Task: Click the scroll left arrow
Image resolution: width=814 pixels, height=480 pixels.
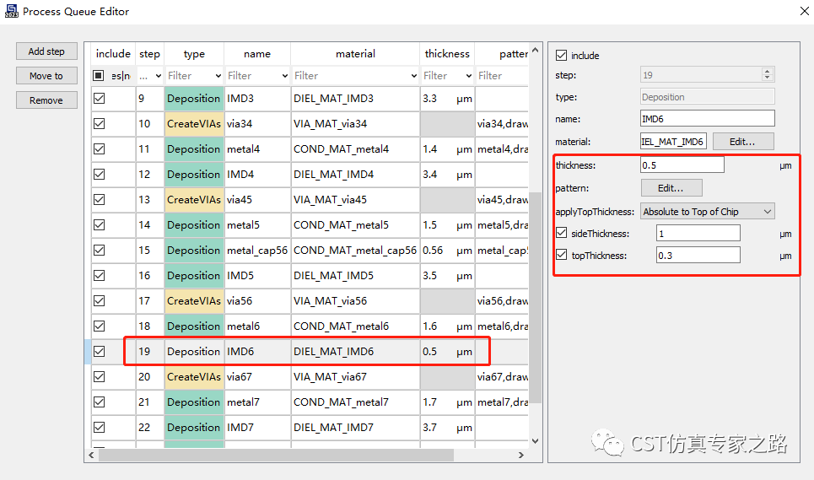Action: (92, 455)
